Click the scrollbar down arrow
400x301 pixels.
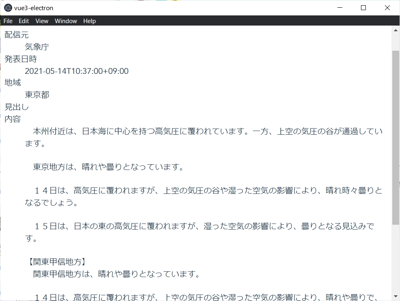click(x=396, y=297)
